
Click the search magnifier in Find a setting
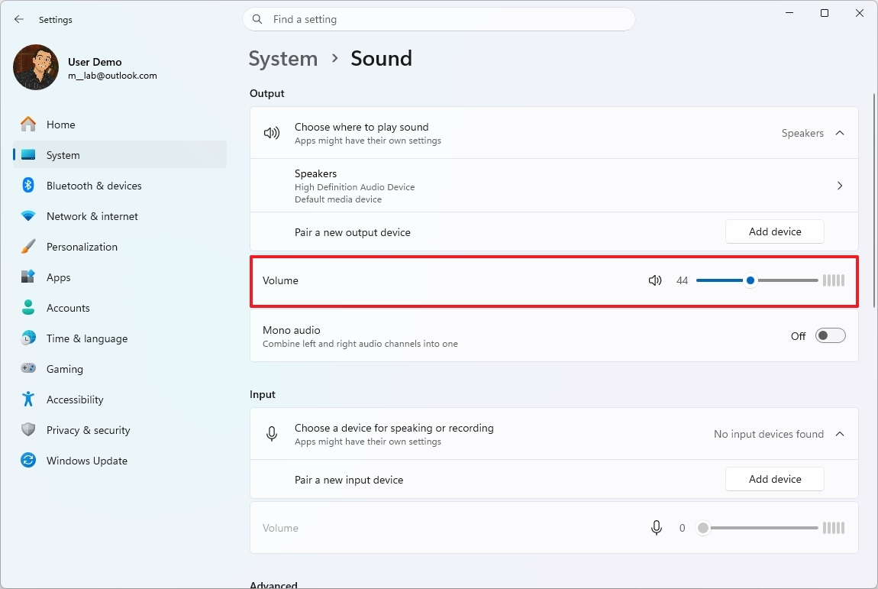coord(257,18)
